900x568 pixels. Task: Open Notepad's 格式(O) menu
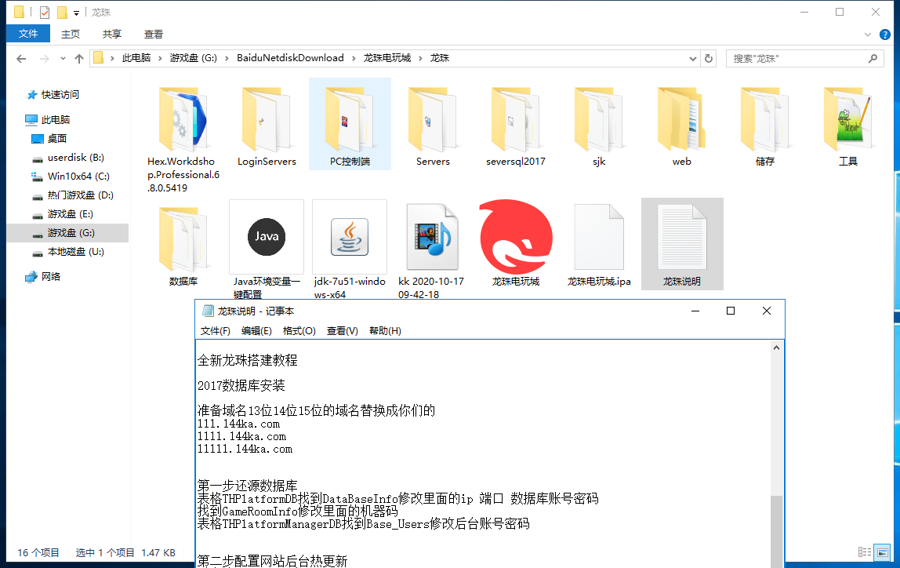299,330
